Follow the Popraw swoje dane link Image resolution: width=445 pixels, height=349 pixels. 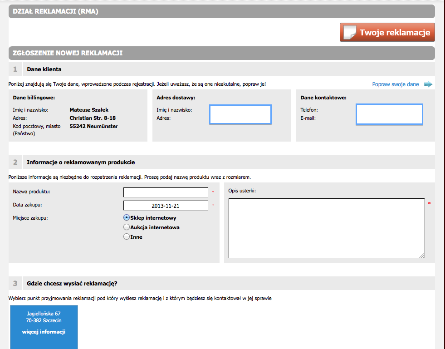point(395,84)
